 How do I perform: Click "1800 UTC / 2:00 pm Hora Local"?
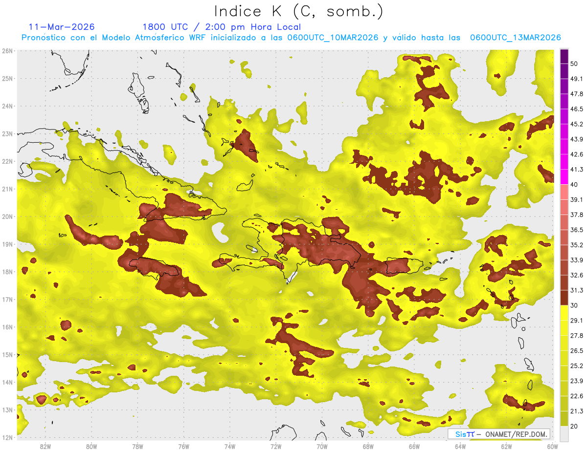(222, 27)
